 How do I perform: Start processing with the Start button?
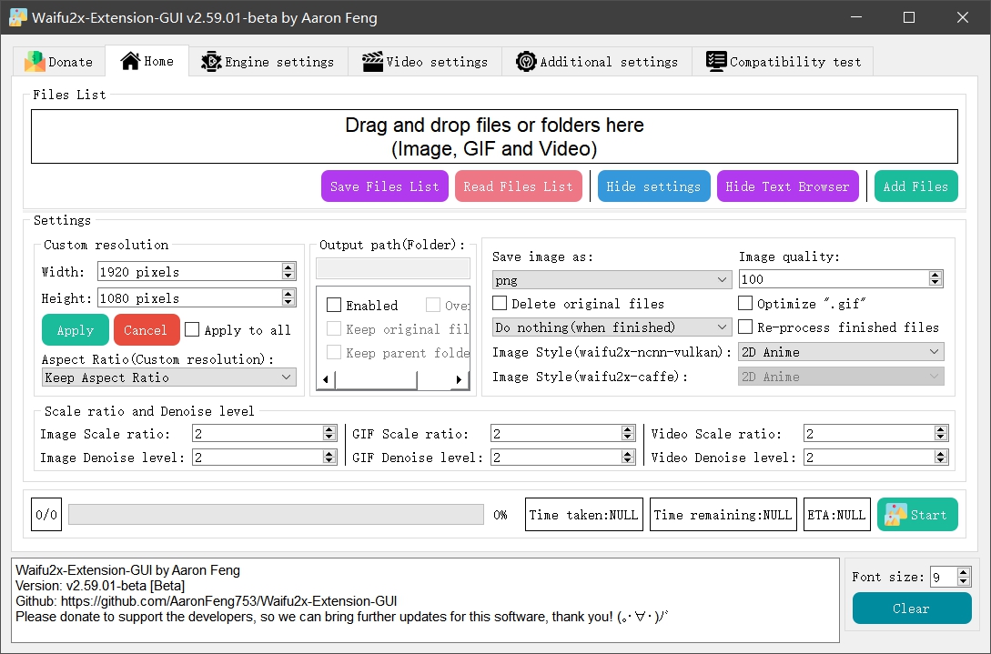[x=917, y=514]
